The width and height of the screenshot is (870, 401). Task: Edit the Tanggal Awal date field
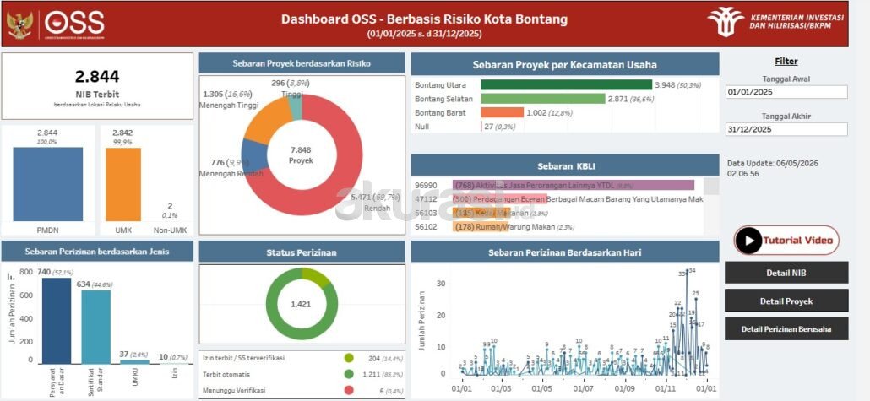(786, 92)
